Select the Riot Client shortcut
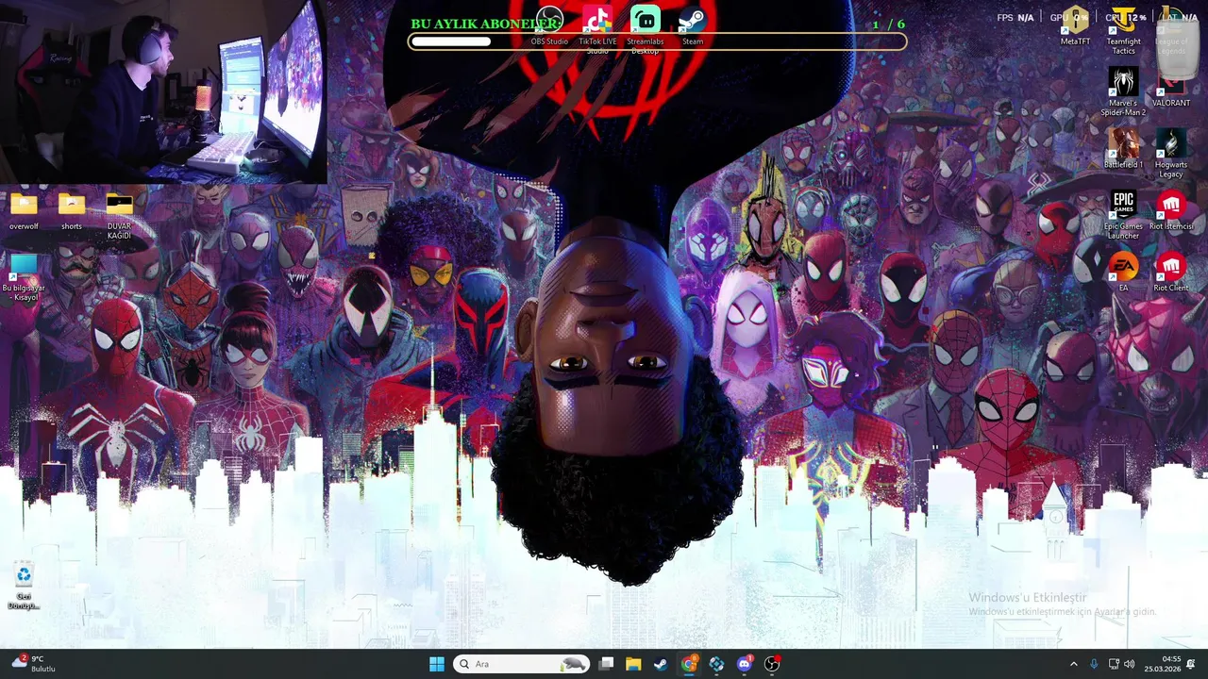Viewport: 1208px width, 679px height. [x=1171, y=272]
